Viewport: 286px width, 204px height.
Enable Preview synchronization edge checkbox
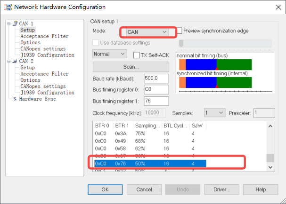(x=180, y=31)
